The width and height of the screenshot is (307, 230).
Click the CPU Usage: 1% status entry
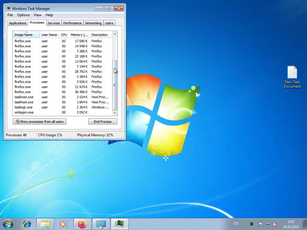coord(50,135)
